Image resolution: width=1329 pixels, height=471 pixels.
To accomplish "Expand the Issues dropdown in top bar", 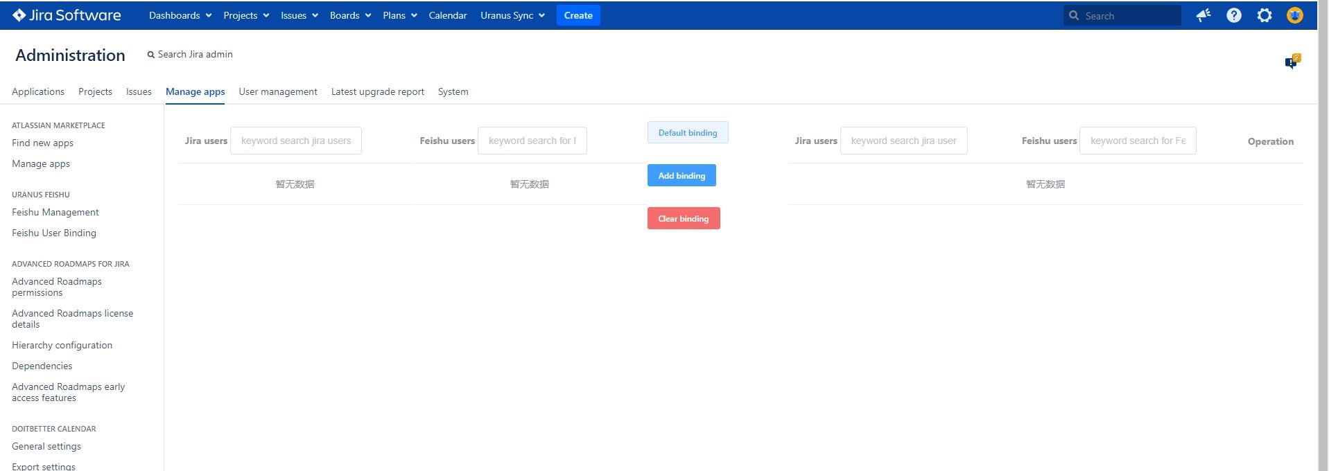I will (x=299, y=15).
